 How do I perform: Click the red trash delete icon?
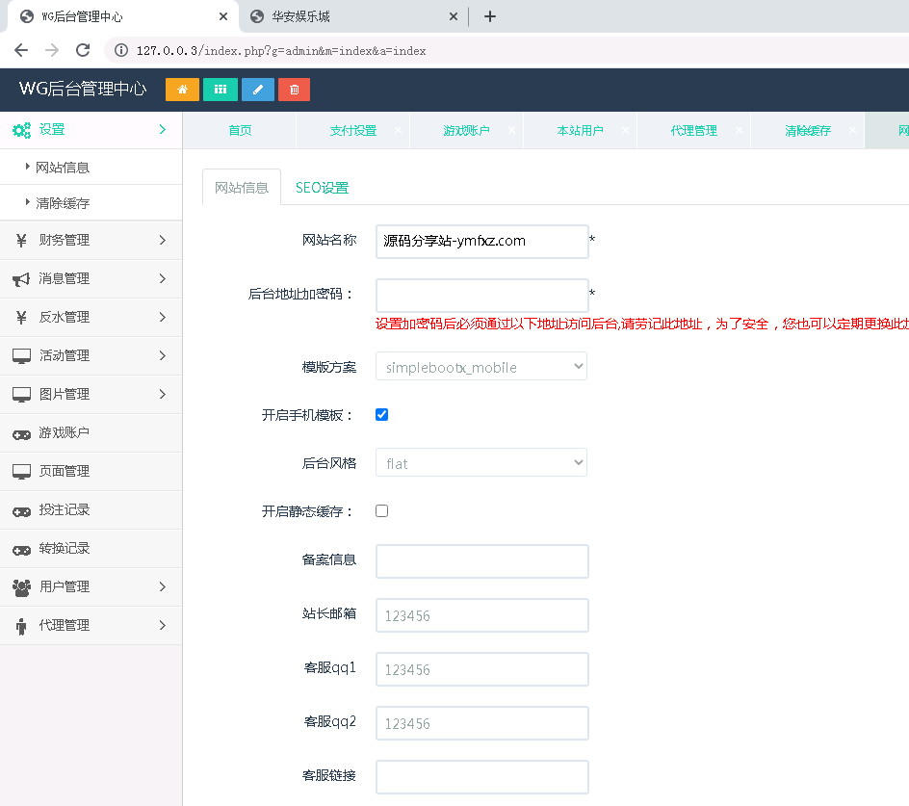point(294,89)
